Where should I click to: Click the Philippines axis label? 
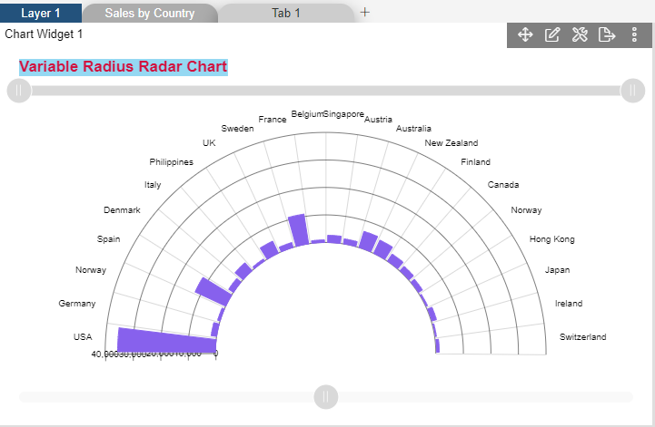(172, 161)
